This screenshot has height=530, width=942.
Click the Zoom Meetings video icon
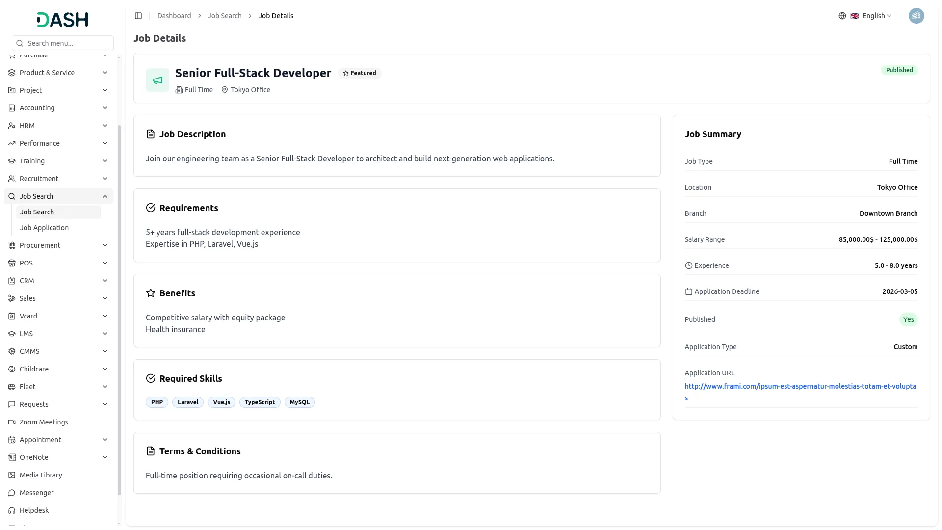click(12, 422)
